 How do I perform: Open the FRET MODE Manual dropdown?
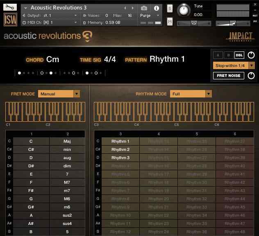pyautogui.click(x=59, y=94)
